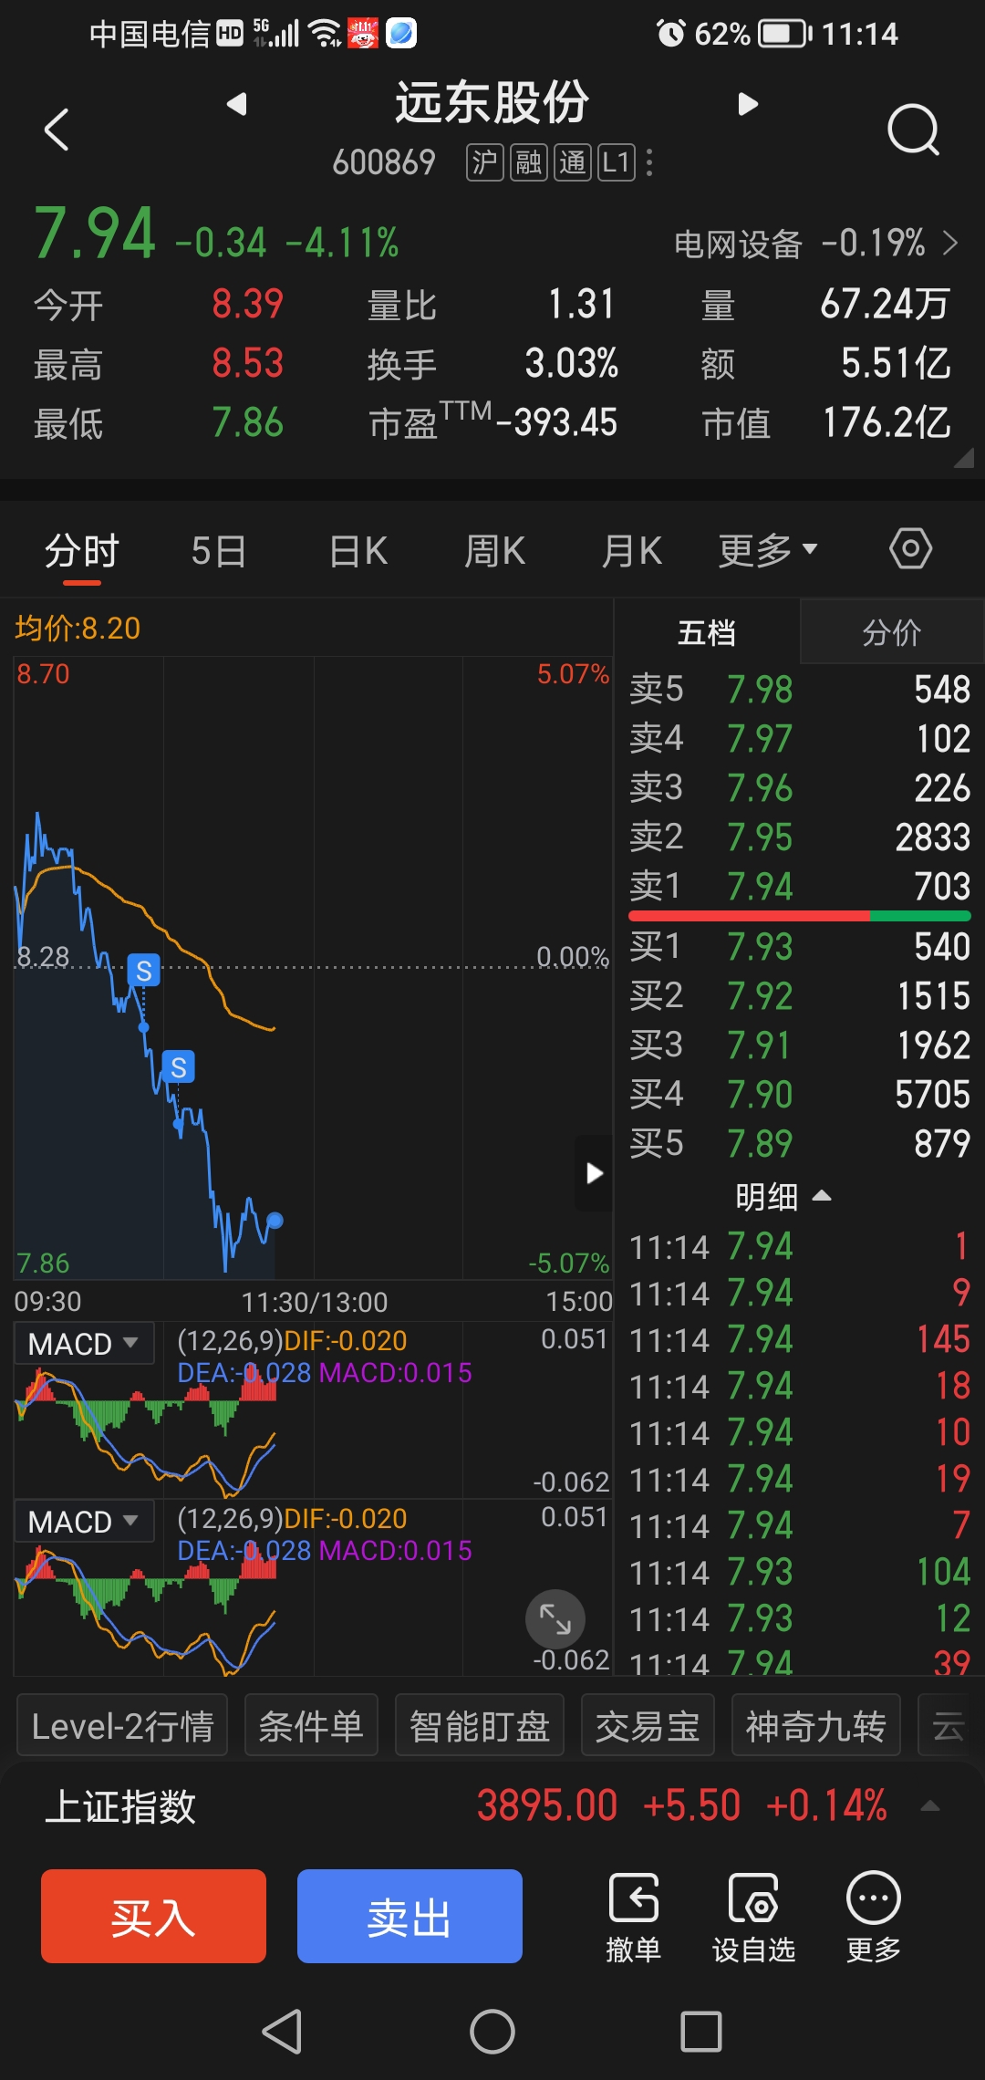Tap the stock name 远东股份 title
This screenshot has width=985, height=2080.
coord(493,102)
